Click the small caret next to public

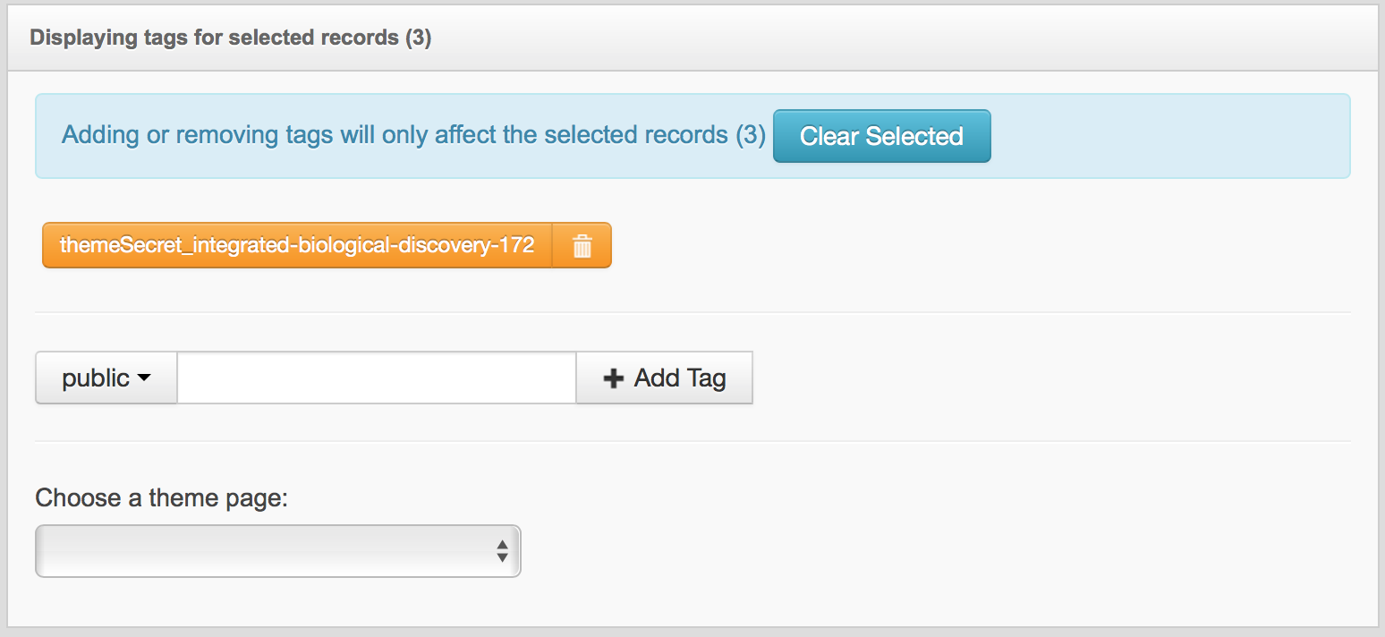click(144, 378)
